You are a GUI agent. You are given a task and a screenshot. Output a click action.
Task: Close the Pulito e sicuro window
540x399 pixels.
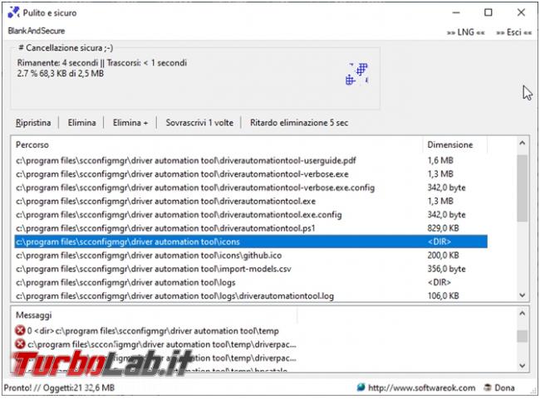[521, 12]
